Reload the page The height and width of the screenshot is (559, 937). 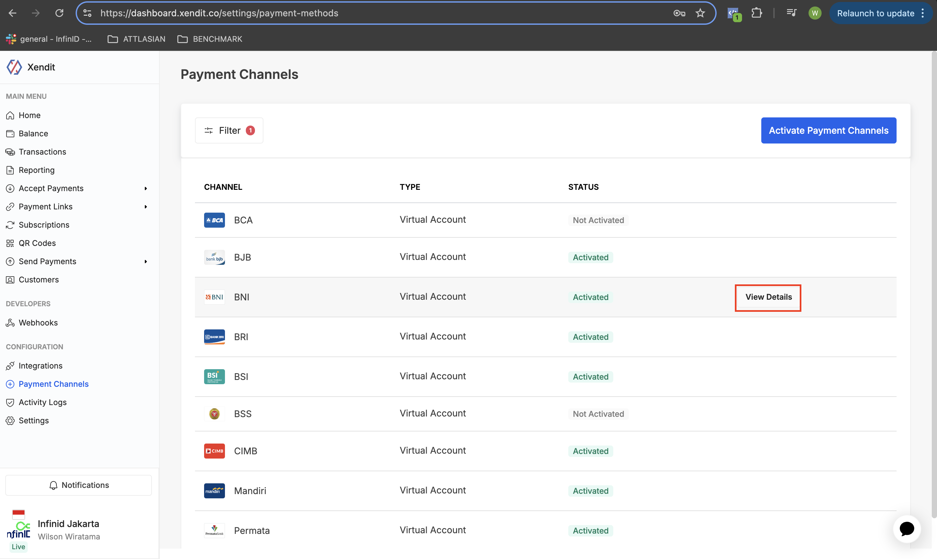point(59,13)
